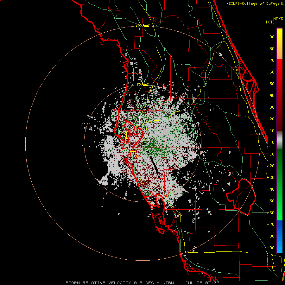Click the '-70' value on the color scale
Image resolution: width=285 pixels, height=285 pixels.
(271, 225)
